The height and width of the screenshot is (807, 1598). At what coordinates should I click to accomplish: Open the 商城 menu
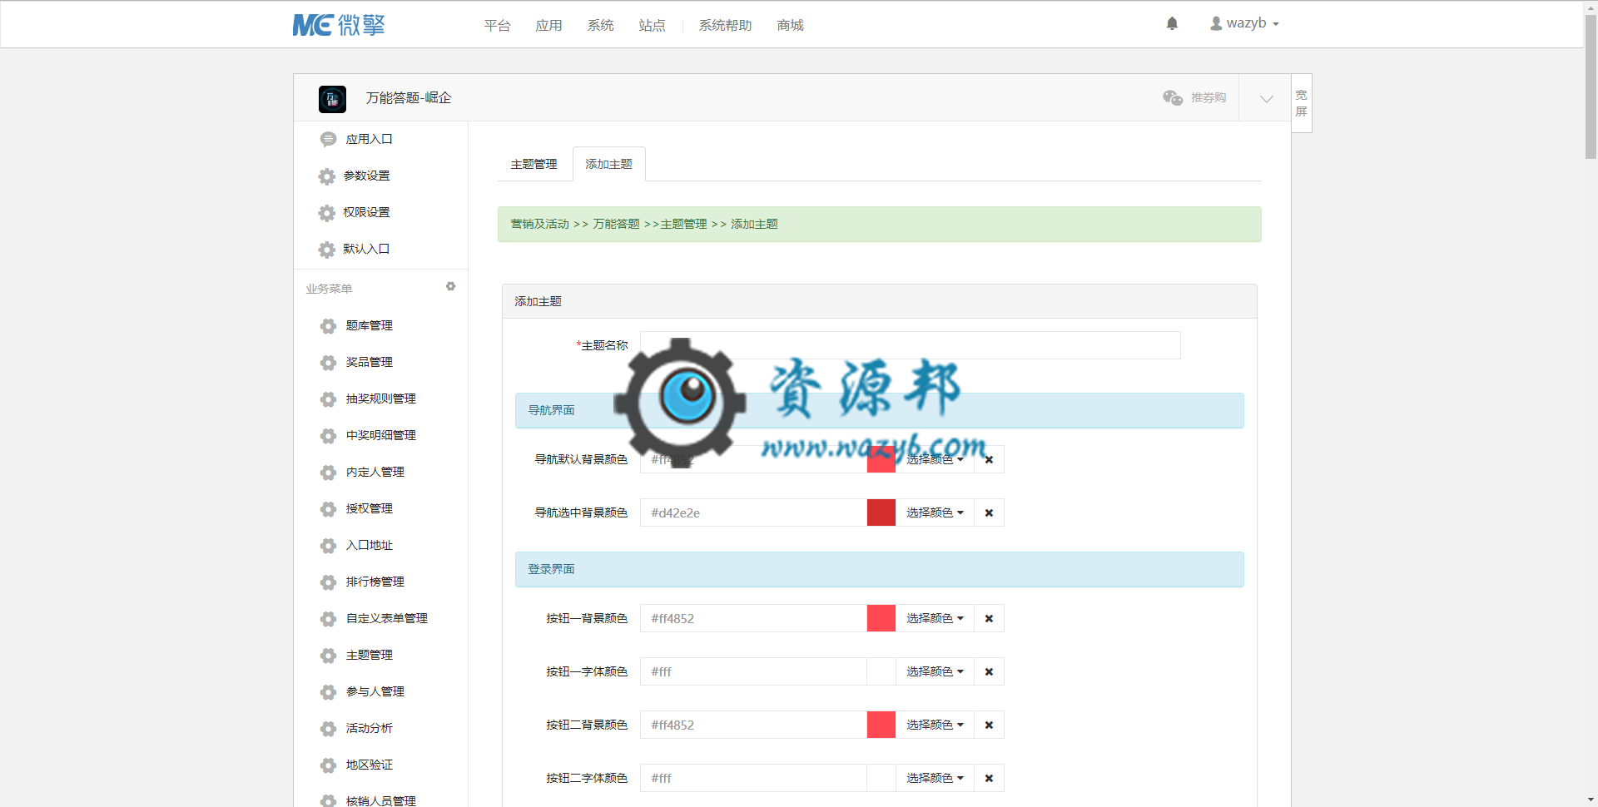[790, 26]
